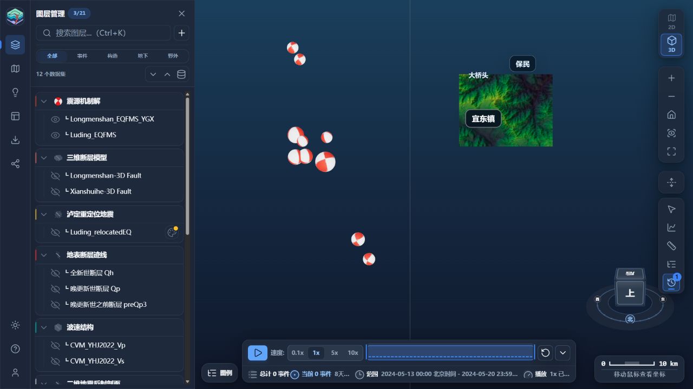Select the ruler measurement tool
The image size is (693, 389).
click(671, 246)
